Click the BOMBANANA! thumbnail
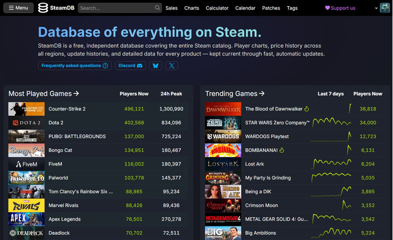393x240 pixels. 223,150
